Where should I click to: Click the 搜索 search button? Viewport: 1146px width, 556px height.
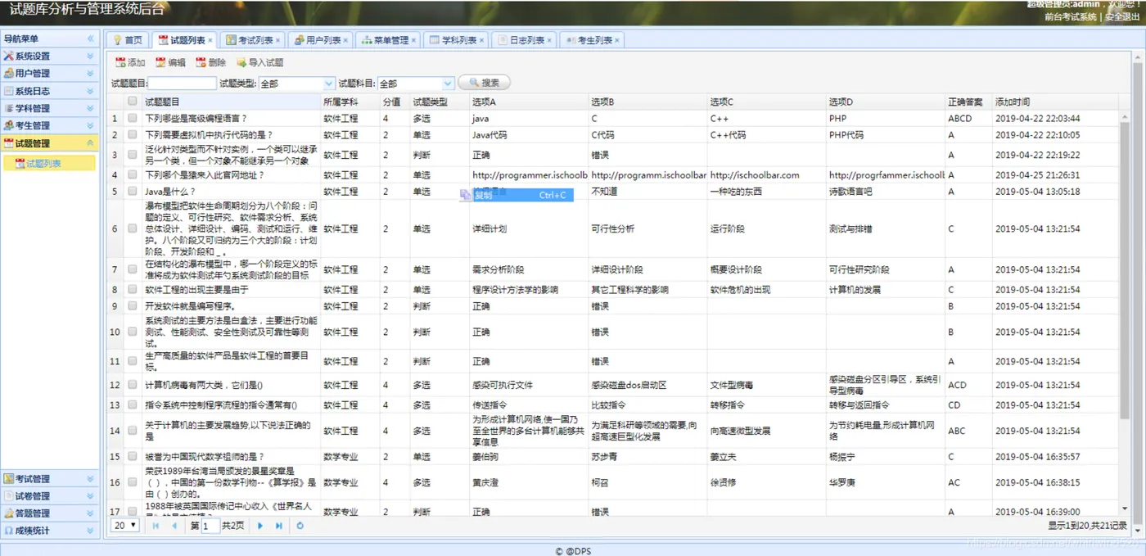pyautogui.click(x=484, y=83)
